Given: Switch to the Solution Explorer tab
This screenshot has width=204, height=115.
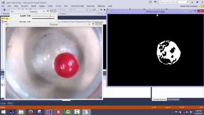Looking at the screenshot, I should [159, 99].
